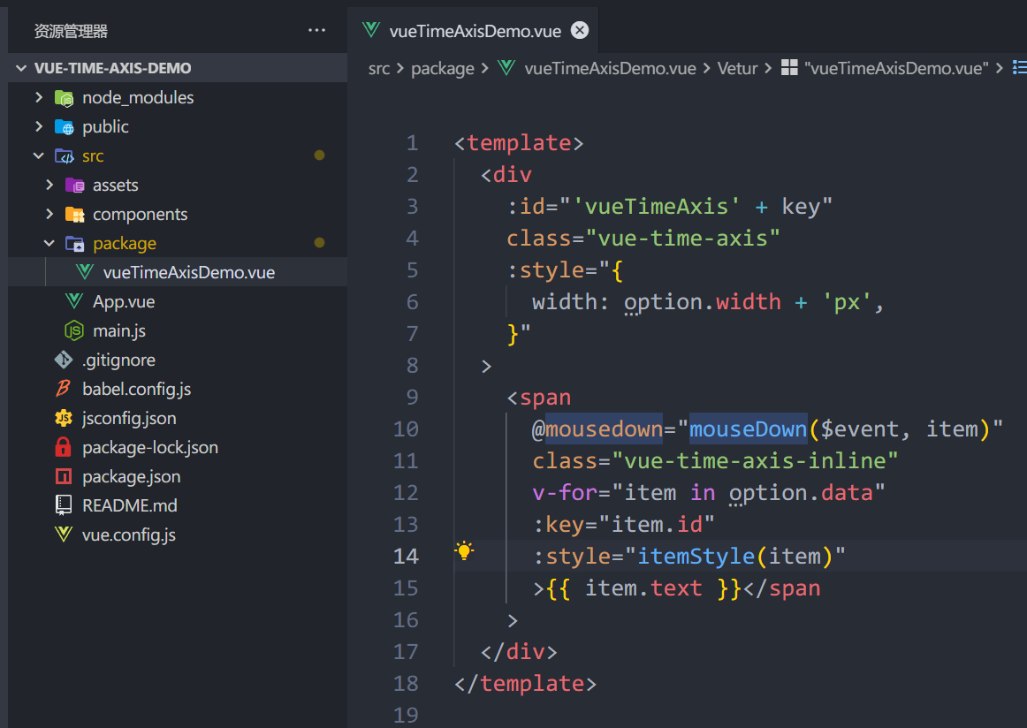This screenshot has height=728, width=1027.
Task: Click the src breadcrumb segment
Action: (379, 68)
